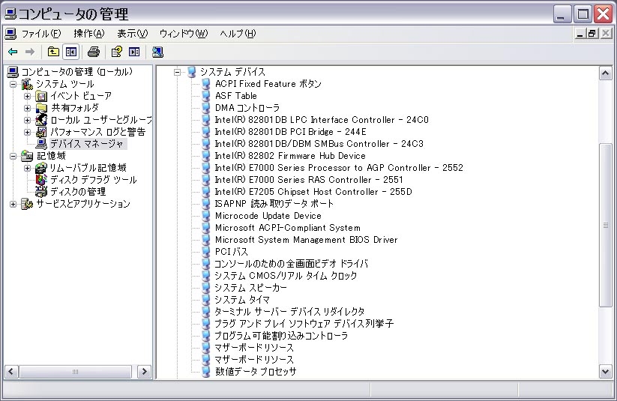Open the 表示(V) menu
This screenshot has height=401, width=617.
132,34
